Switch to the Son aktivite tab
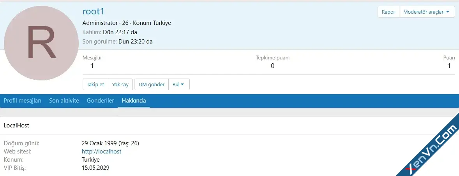The height and width of the screenshot is (176, 459). (x=64, y=101)
